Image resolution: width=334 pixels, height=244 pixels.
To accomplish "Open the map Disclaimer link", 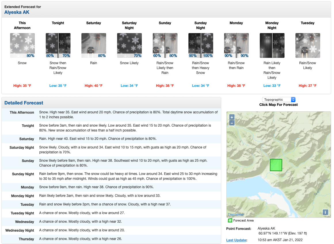I will [x=236, y=215].
